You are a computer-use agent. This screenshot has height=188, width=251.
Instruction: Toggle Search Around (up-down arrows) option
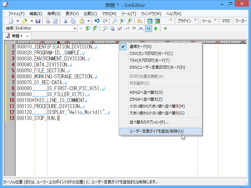[148, 29]
